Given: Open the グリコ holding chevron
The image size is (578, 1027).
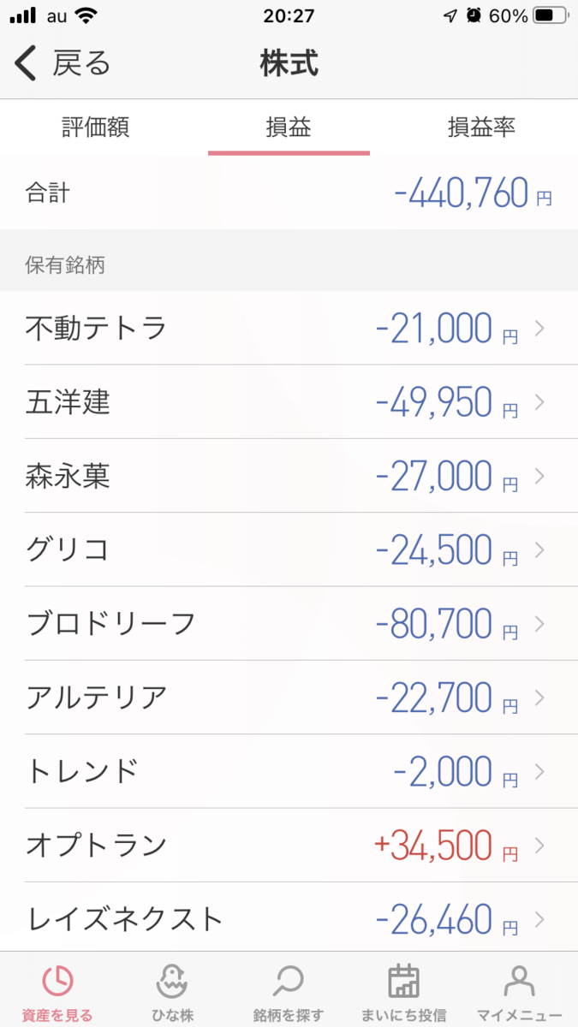Looking at the screenshot, I should click(x=538, y=550).
